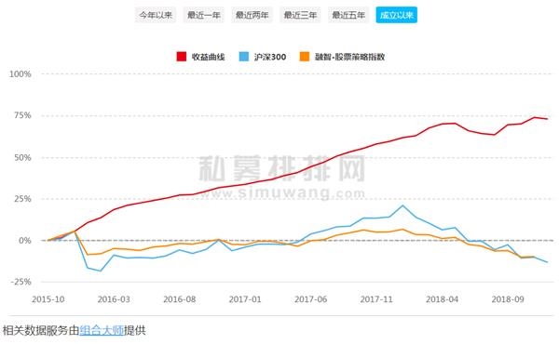Screen dimensions: 559x344
Task: Click the 100% y-axis label
Action: (x=20, y=74)
